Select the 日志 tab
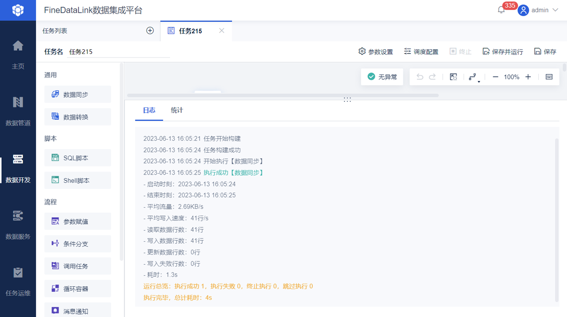 point(149,111)
